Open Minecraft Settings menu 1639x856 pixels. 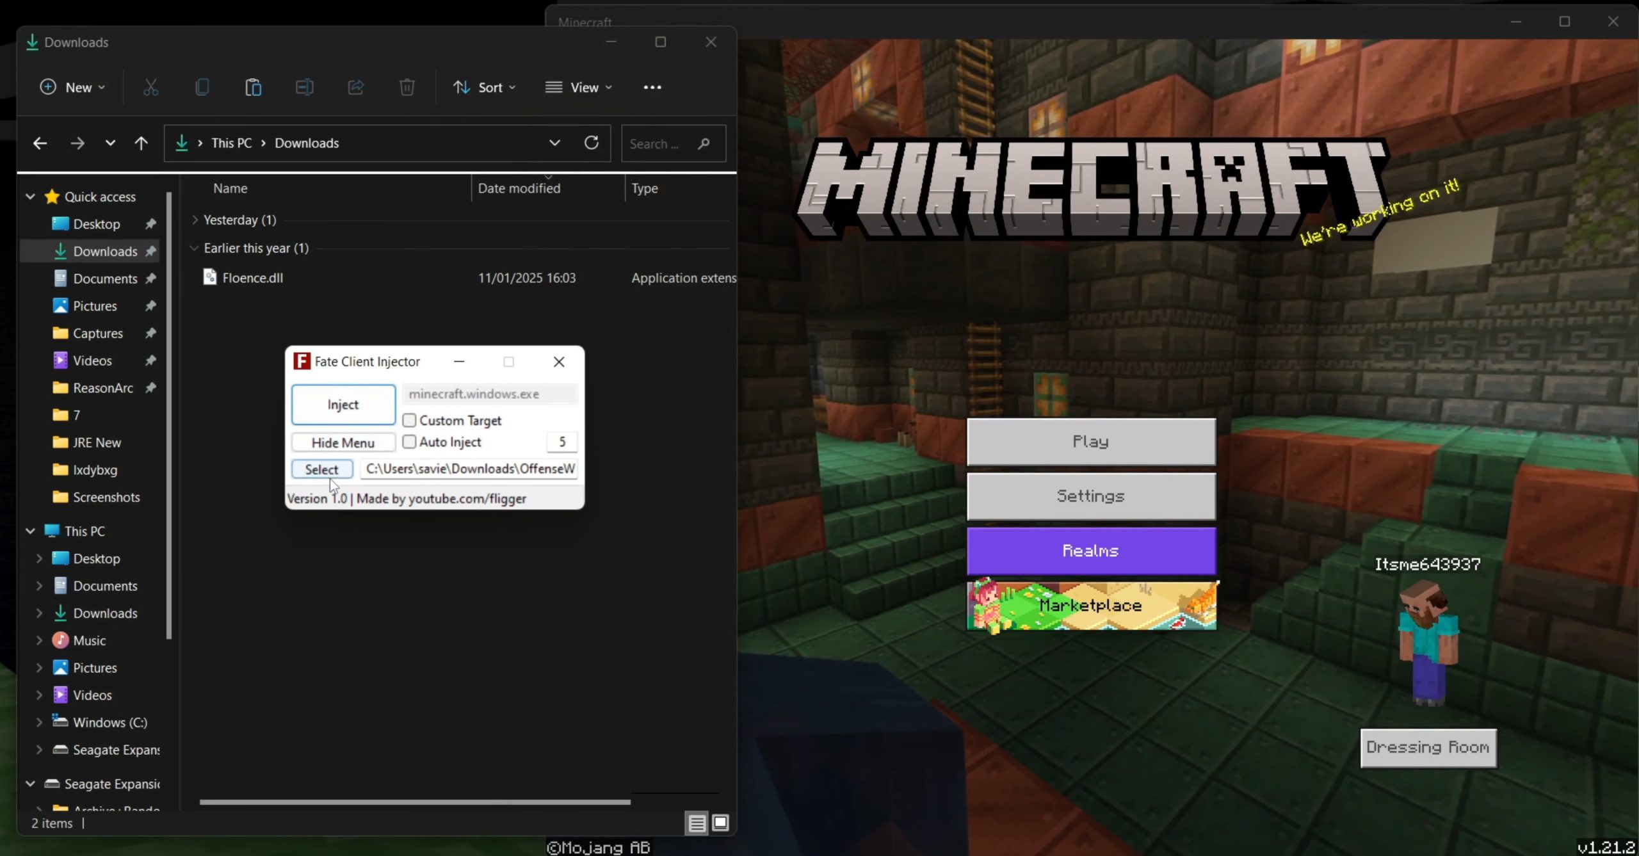pos(1090,496)
